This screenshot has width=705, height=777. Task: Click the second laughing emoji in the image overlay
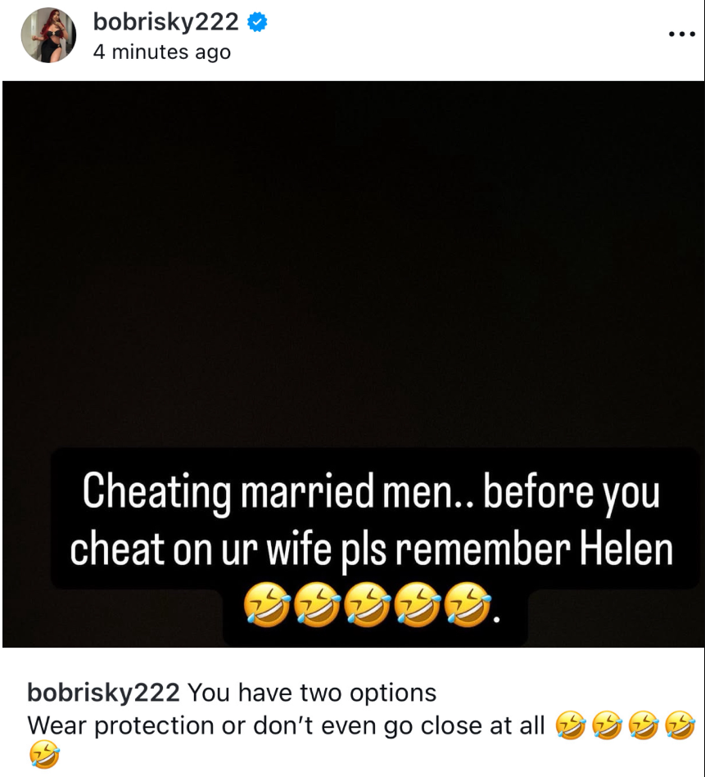pyautogui.click(x=317, y=604)
